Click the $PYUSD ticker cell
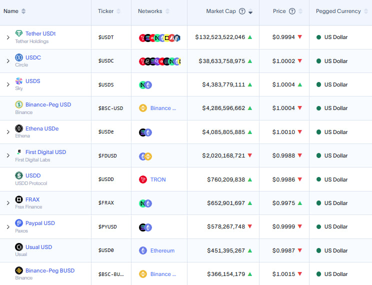Screen dimensions: 372x285 click(107, 226)
